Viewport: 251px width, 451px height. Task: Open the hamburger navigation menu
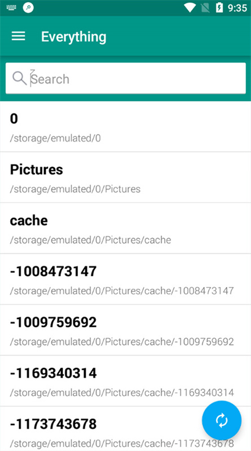tap(19, 36)
